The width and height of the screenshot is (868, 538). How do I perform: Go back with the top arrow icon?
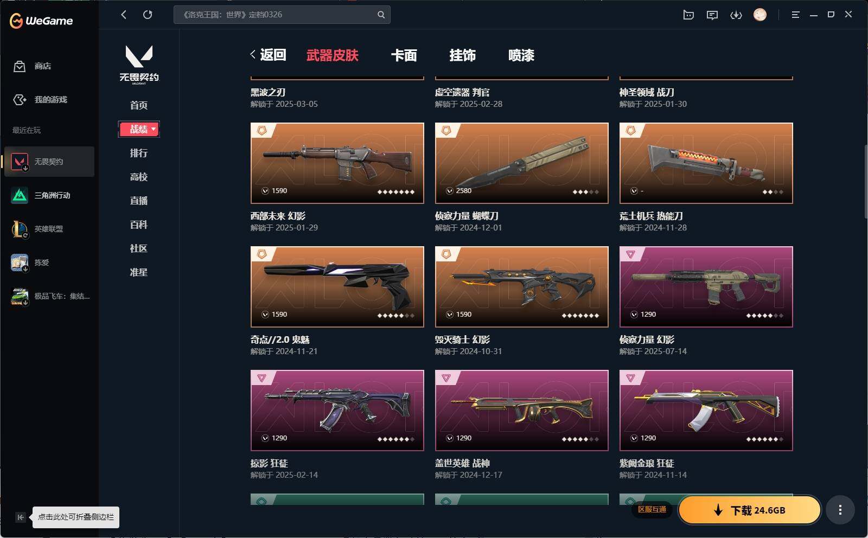click(124, 15)
